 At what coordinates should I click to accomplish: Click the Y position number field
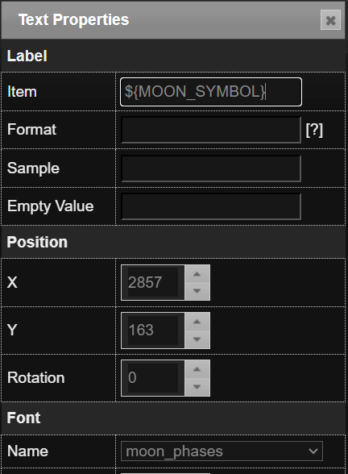click(x=153, y=331)
